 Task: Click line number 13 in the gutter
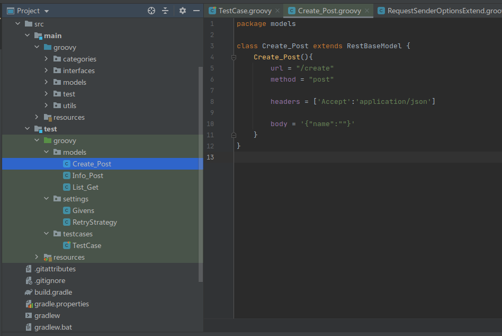pos(210,157)
